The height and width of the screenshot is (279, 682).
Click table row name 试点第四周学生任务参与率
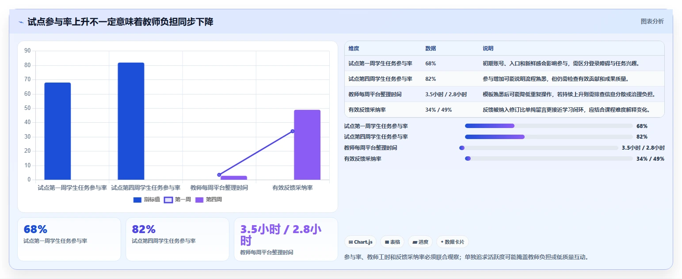point(380,79)
